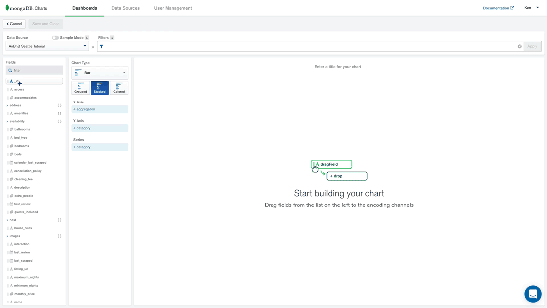Open the Documentation link
The image size is (547, 308).
(496, 8)
